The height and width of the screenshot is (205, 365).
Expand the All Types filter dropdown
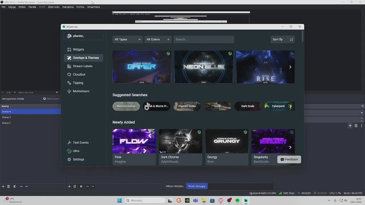pos(127,40)
